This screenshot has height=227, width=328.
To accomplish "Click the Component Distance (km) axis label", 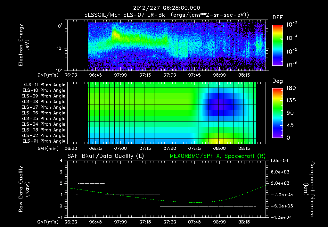I will tap(309, 189).
